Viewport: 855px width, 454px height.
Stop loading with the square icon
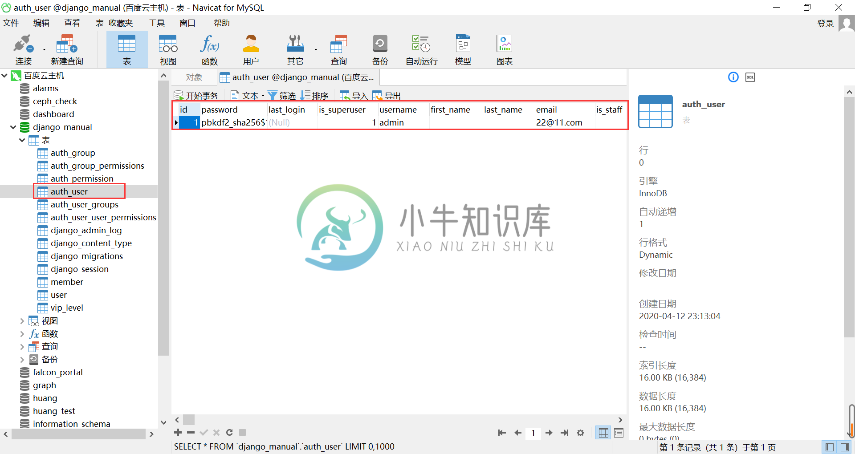242,433
